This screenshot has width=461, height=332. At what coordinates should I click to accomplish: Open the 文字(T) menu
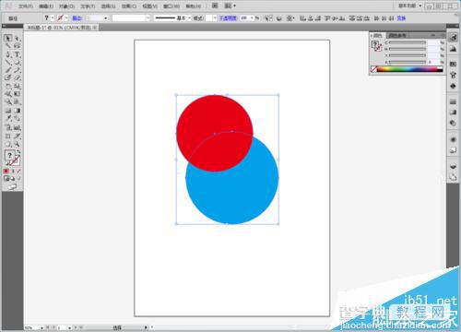click(x=88, y=6)
